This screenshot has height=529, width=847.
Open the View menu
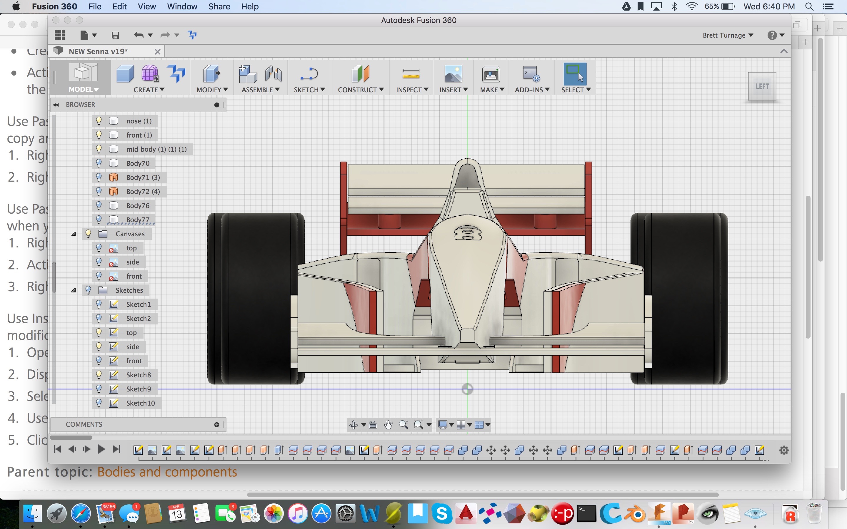click(x=147, y=6)
